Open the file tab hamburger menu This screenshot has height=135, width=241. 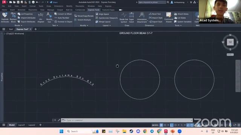pos(4,29)
